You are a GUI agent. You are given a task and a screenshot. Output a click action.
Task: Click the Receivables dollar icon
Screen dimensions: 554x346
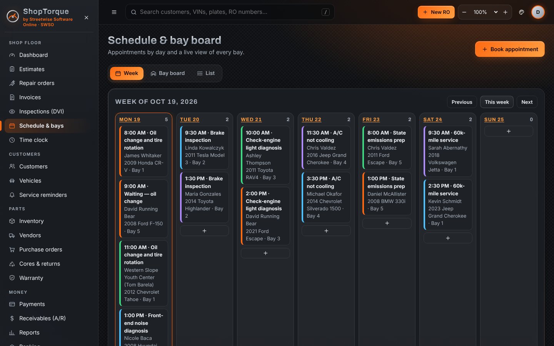click(12, 318)
